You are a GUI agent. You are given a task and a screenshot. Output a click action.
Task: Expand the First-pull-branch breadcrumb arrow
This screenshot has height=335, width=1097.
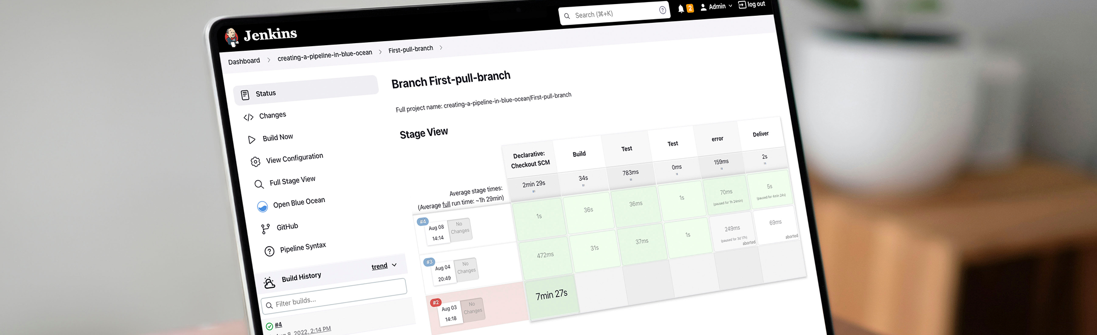(x=441, y=48)
